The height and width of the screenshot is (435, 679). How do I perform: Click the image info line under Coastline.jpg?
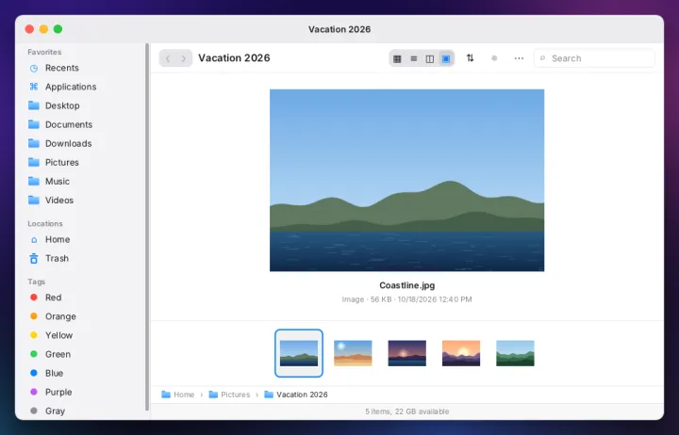(x=407, y=299)
